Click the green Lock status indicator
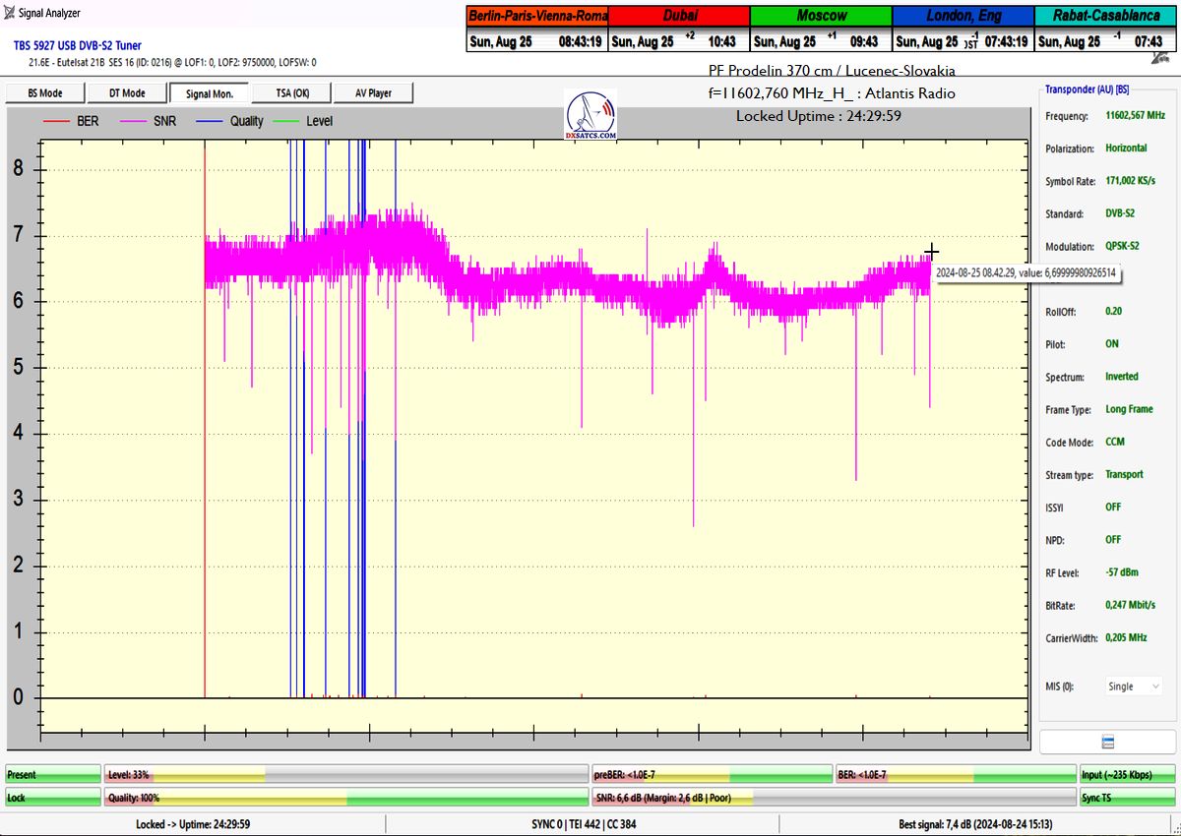The width and height of the screenshot is (1181, 836). point(53,798)
